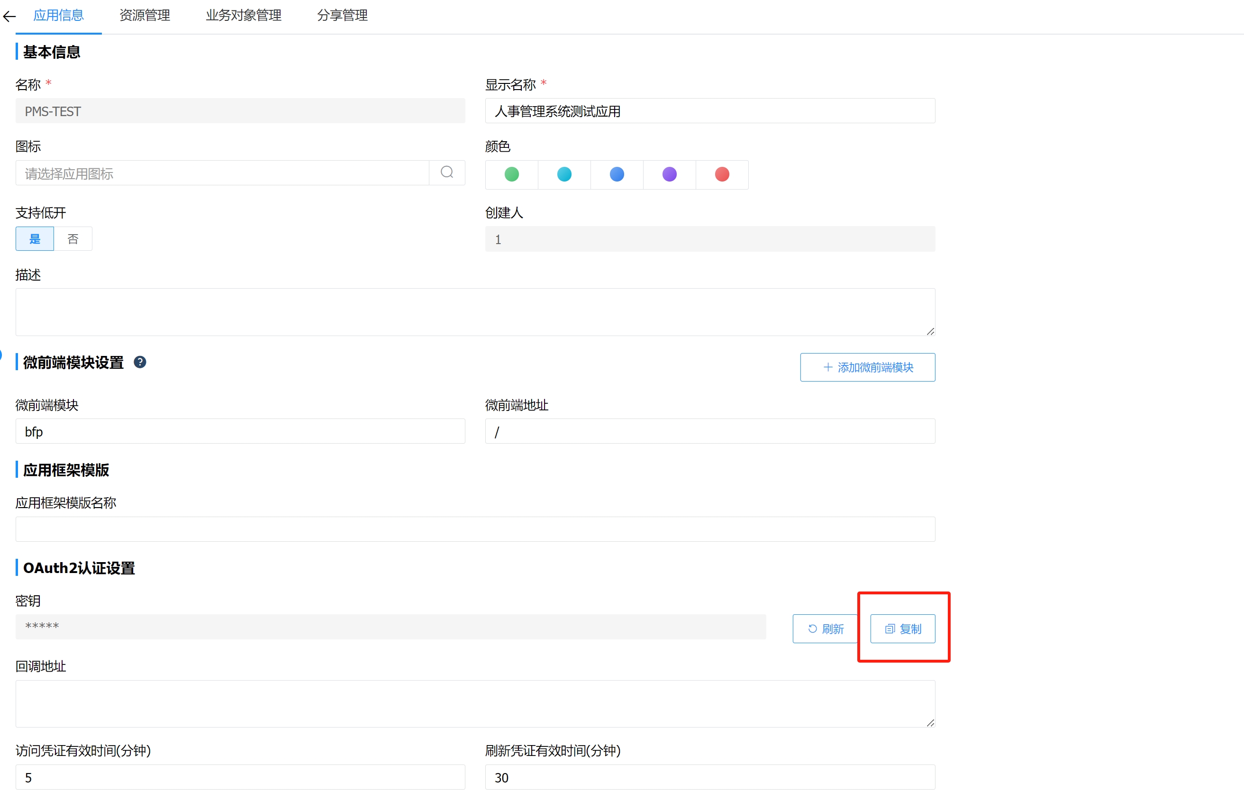This screenshot has width=1244, height=810.
Task: Click the 应用框架模版名称 field
Action: pyautogui.click(x=474, y=529)
